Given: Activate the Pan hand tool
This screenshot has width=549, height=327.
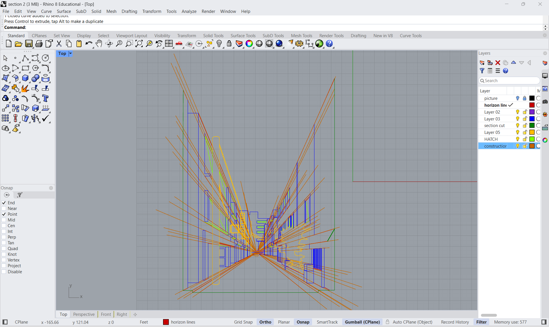Looking at the screenshot, I should pyautogui.click(x=99, y=43).
